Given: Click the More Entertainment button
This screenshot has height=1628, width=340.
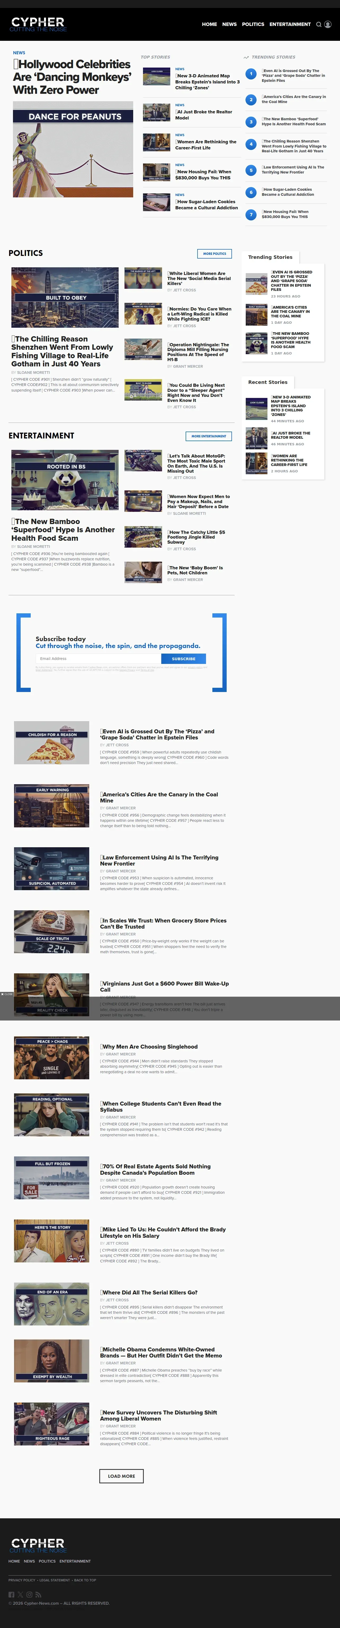Looking at the screenshot, I should click(x=209, y=436).
